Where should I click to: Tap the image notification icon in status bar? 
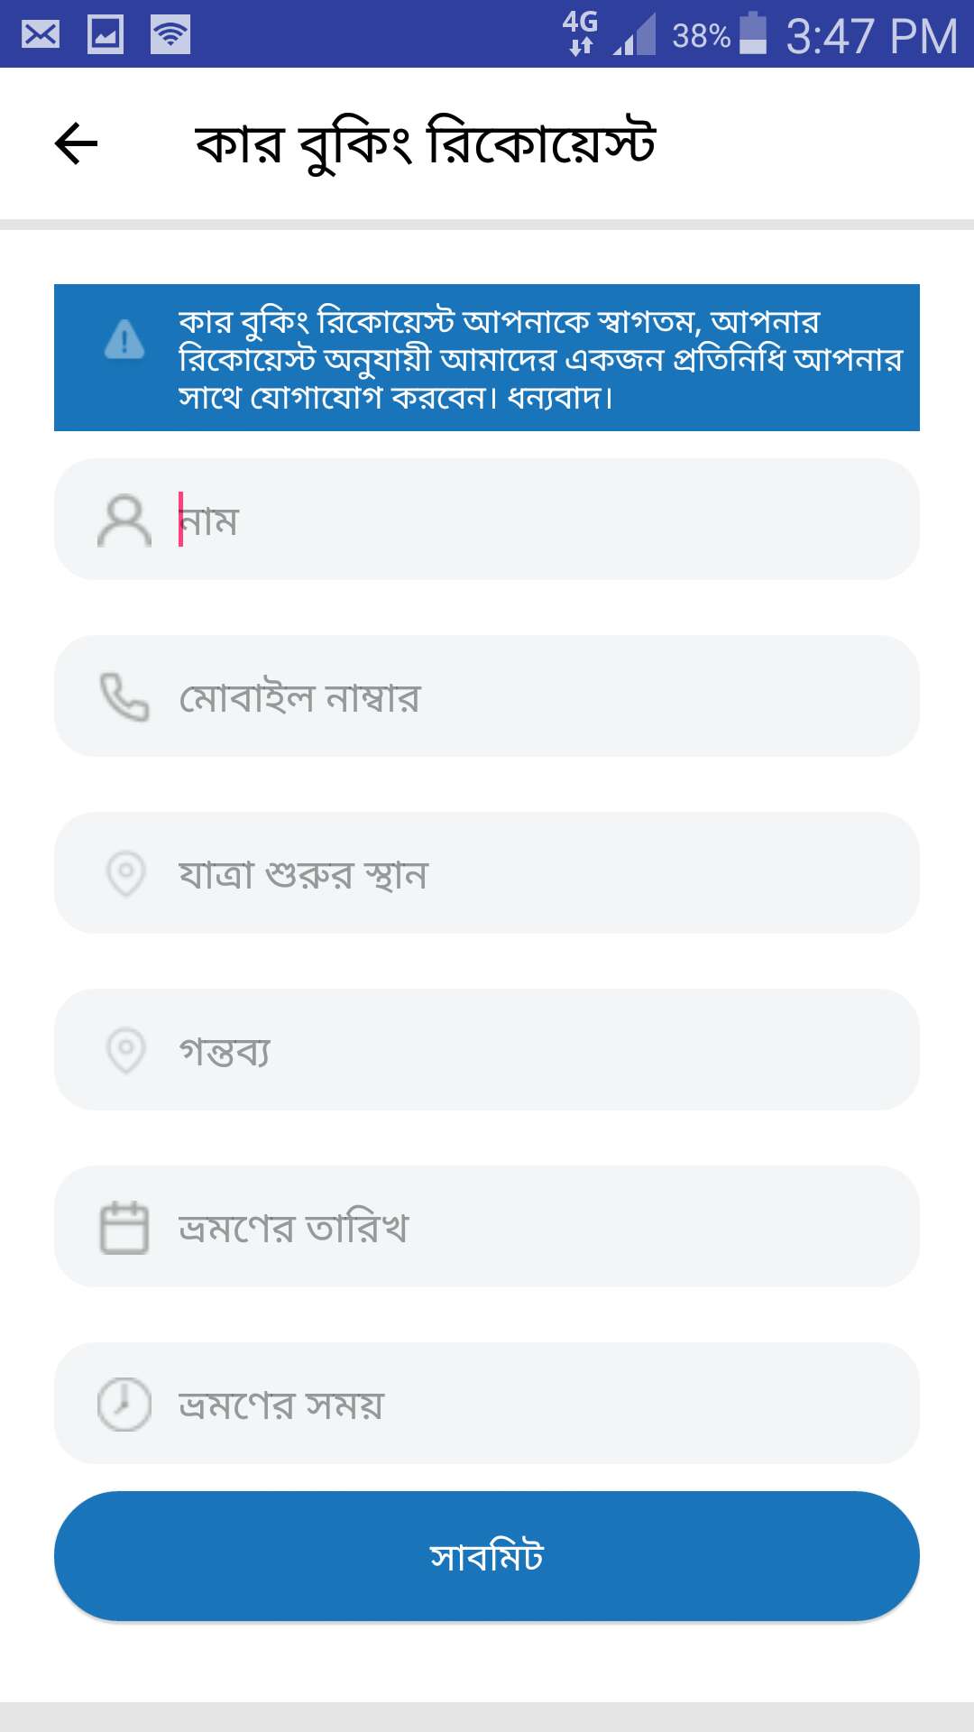pyautogui.click(x=106, y=35)
